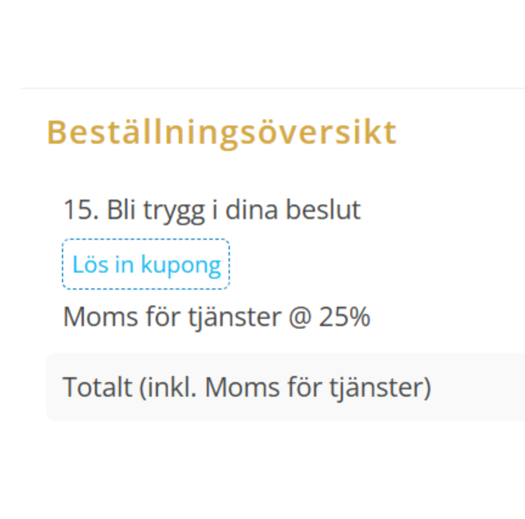Click the "Lös in kupong" coupon link
Image resolution: width=525 pixels, height=519 pixels.
pyautogui.click(x=146, y=264)
